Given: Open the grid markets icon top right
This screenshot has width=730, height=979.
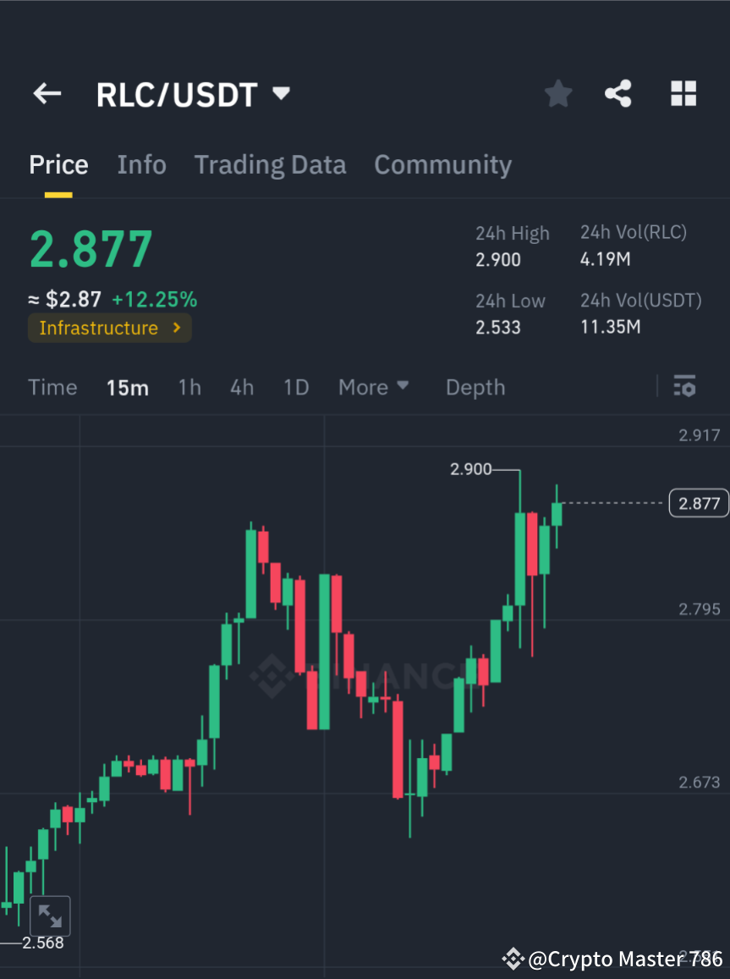Looking at the screenshot, I should (x=683, y=94).
